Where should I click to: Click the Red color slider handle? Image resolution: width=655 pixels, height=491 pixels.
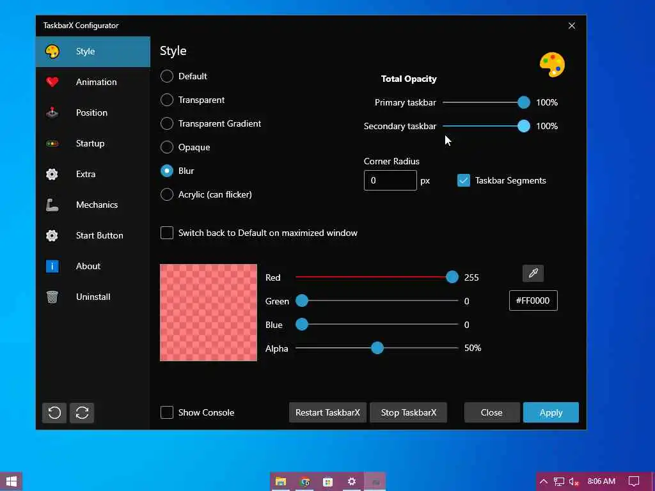coord(452,277)
